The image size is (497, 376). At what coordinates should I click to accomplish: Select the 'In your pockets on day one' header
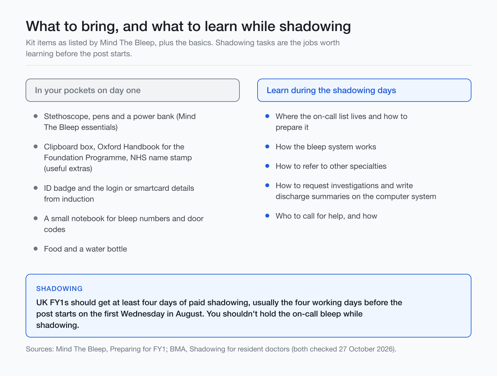tap(133, 90)
